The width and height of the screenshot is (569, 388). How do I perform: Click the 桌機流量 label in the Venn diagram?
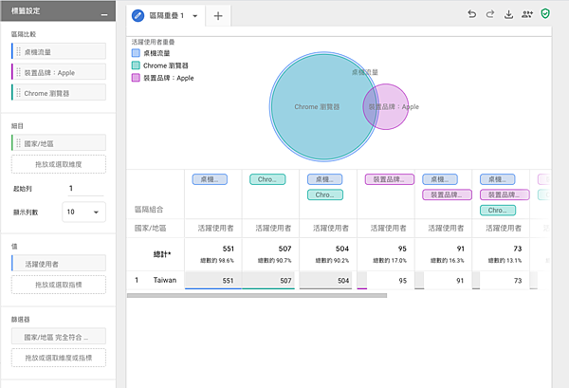(365, 72)
